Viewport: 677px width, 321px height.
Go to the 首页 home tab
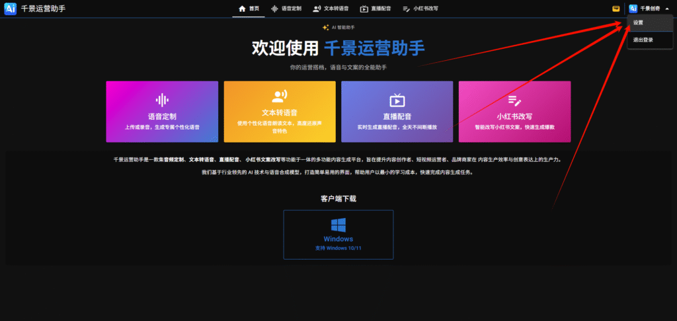click(249, 9)
